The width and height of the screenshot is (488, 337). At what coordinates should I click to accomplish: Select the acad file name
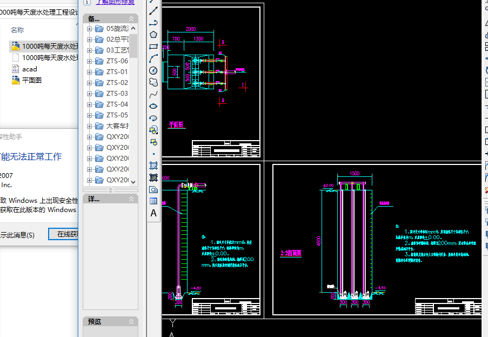click(30, 69)
